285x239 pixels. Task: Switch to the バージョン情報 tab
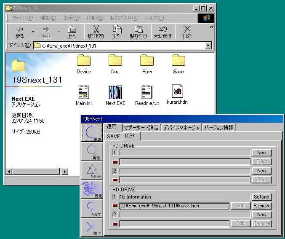click(x=219, y=128)
